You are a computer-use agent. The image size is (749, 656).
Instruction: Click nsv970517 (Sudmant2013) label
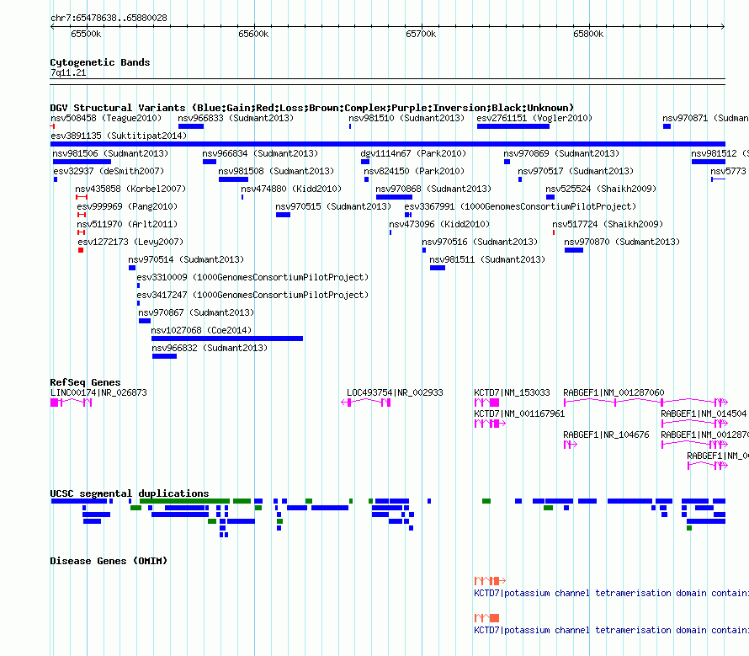coord(576,171)
